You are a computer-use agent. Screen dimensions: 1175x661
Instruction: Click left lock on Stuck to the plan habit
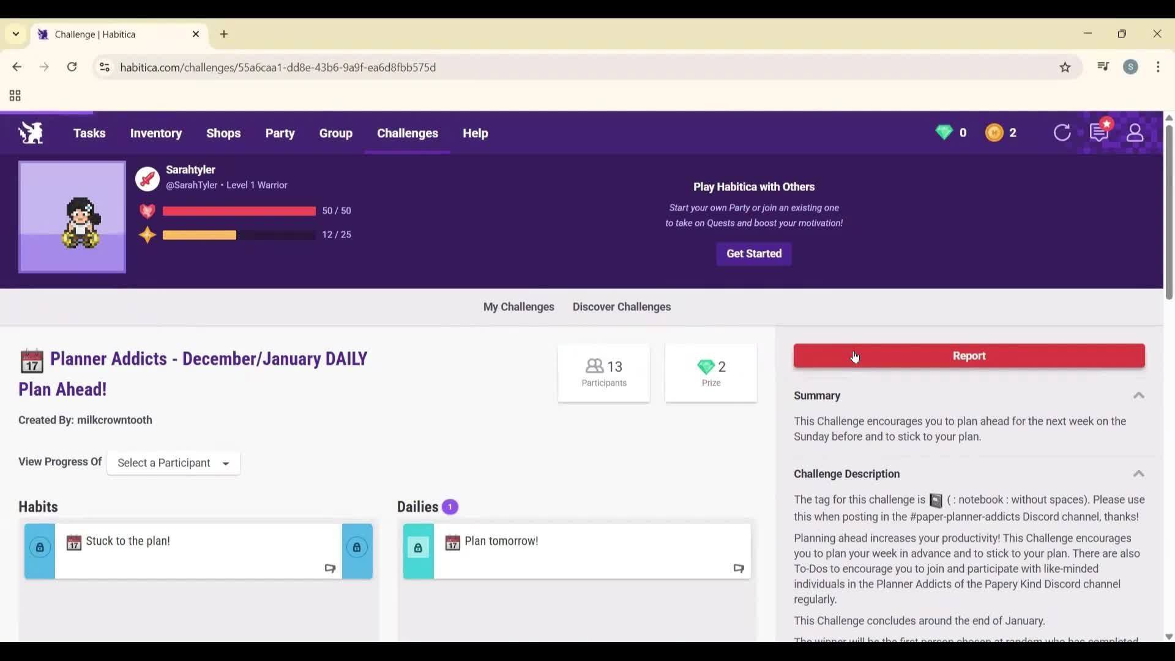pyautogui.click(x=40, y=547)
